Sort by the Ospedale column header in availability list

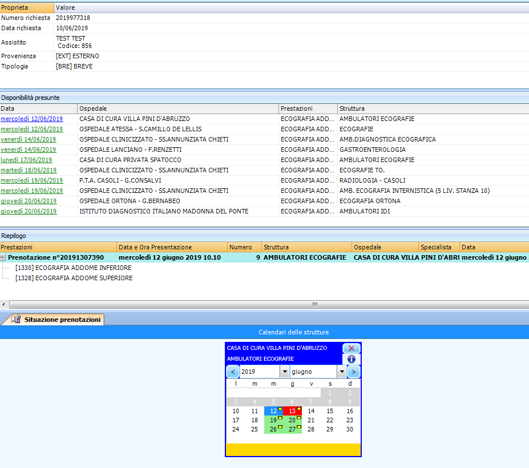click(177, 108)
